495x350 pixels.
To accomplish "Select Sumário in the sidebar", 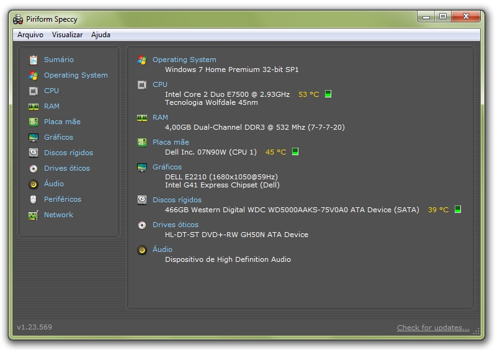I will (x=59, y=60).
